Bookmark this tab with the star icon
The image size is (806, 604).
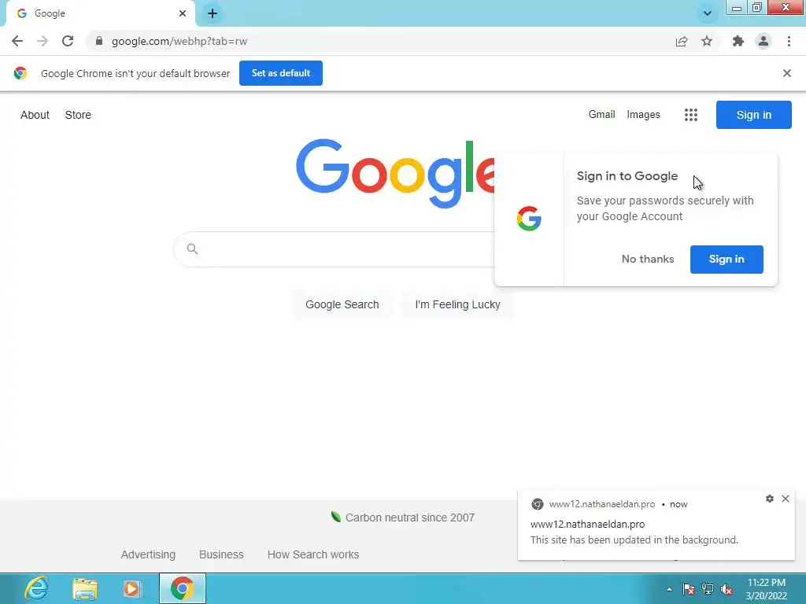pyautogui.click(x=707, y=41)
